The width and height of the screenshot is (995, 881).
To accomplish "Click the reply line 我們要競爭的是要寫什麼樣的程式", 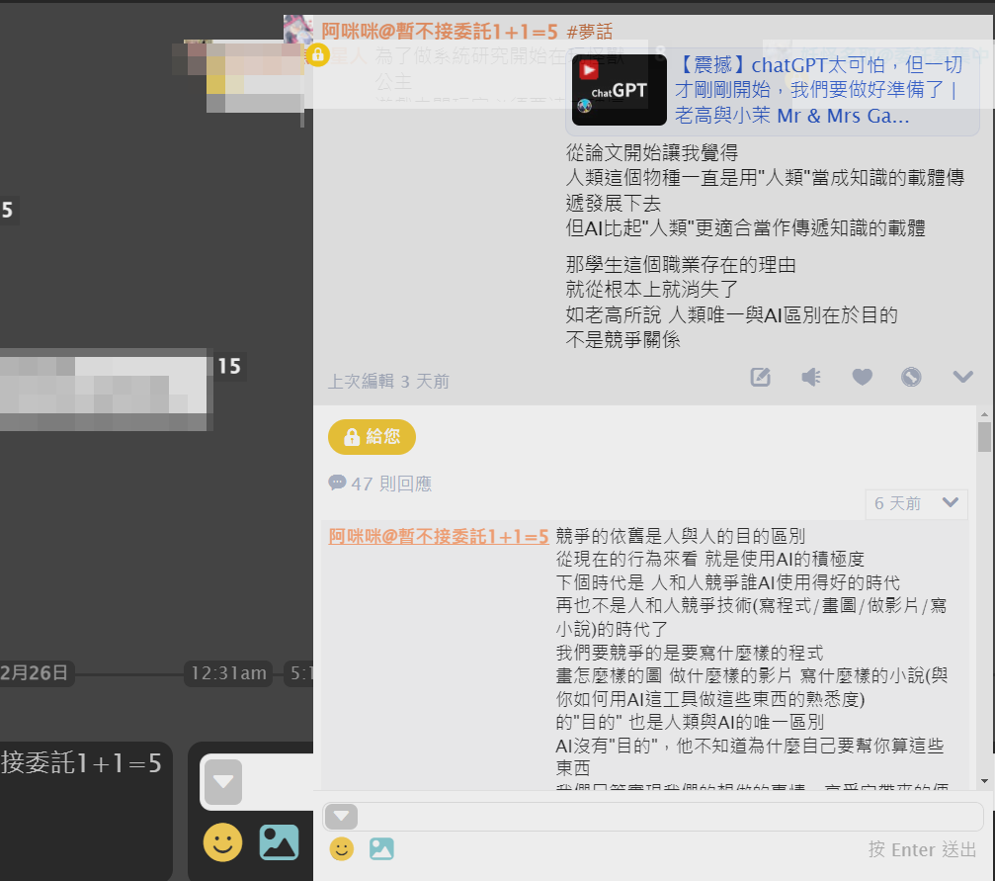I will [690, 653].
